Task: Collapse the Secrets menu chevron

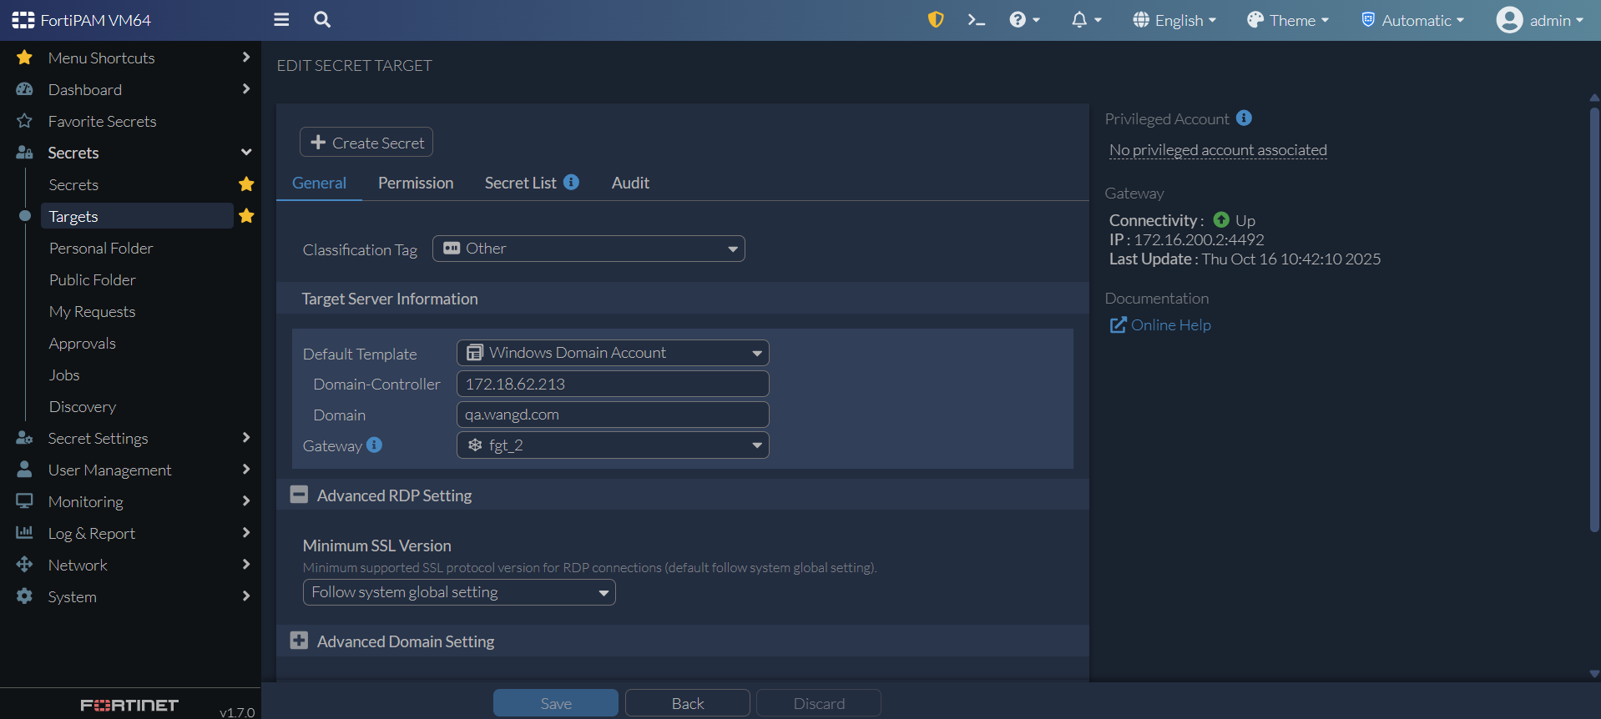Action: coord(245,153)
